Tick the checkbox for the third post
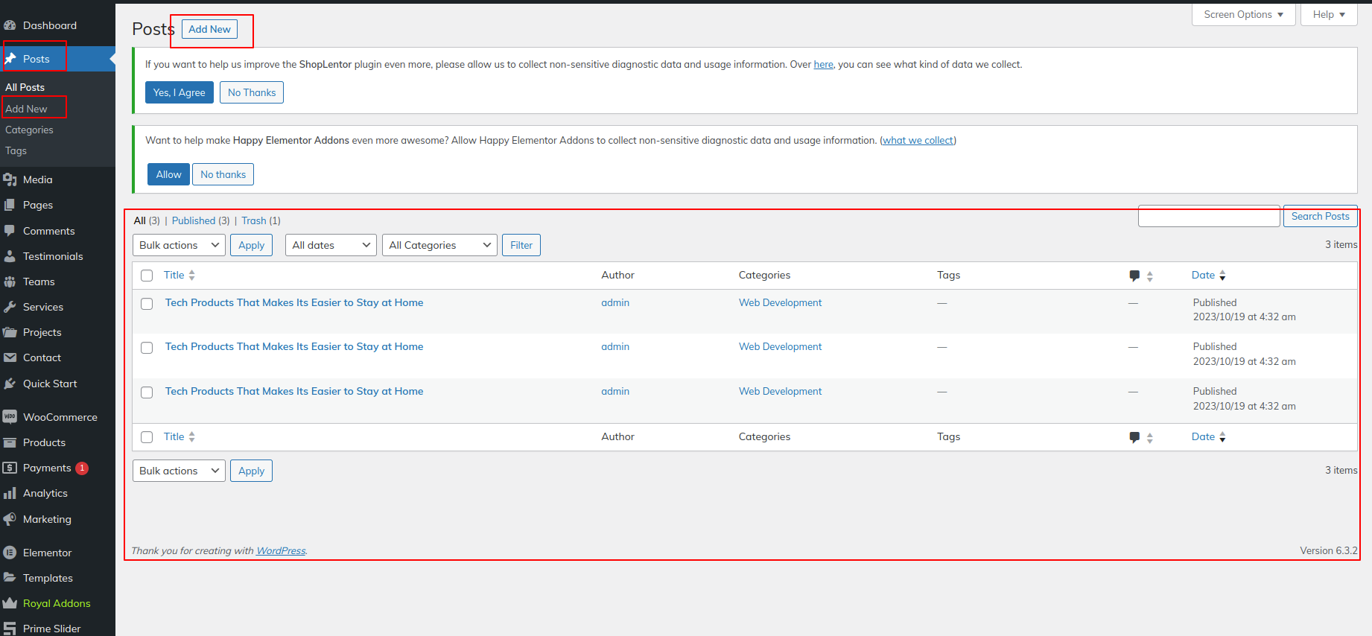The height and width of the screenshot is (636, 1372). (147, 392)
